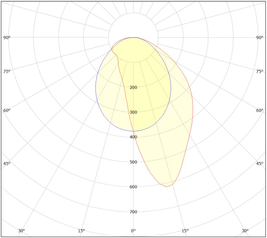Click the 700 radial axis label
Viewport: 267px width, 238px height.
[133, 212]
